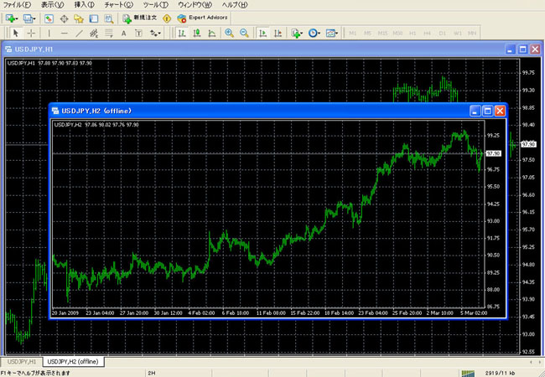This screenshot has height=377, width=545.
Task: Show the Data Window icon
Action: tap(64, 18)
